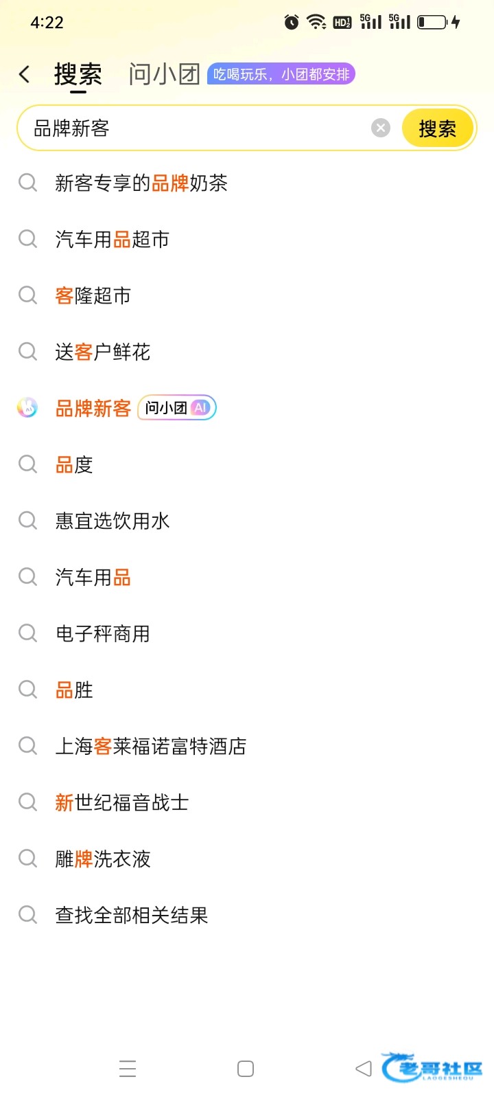
Task: Switch to the 问小团 tab
Action: [164, 74]
